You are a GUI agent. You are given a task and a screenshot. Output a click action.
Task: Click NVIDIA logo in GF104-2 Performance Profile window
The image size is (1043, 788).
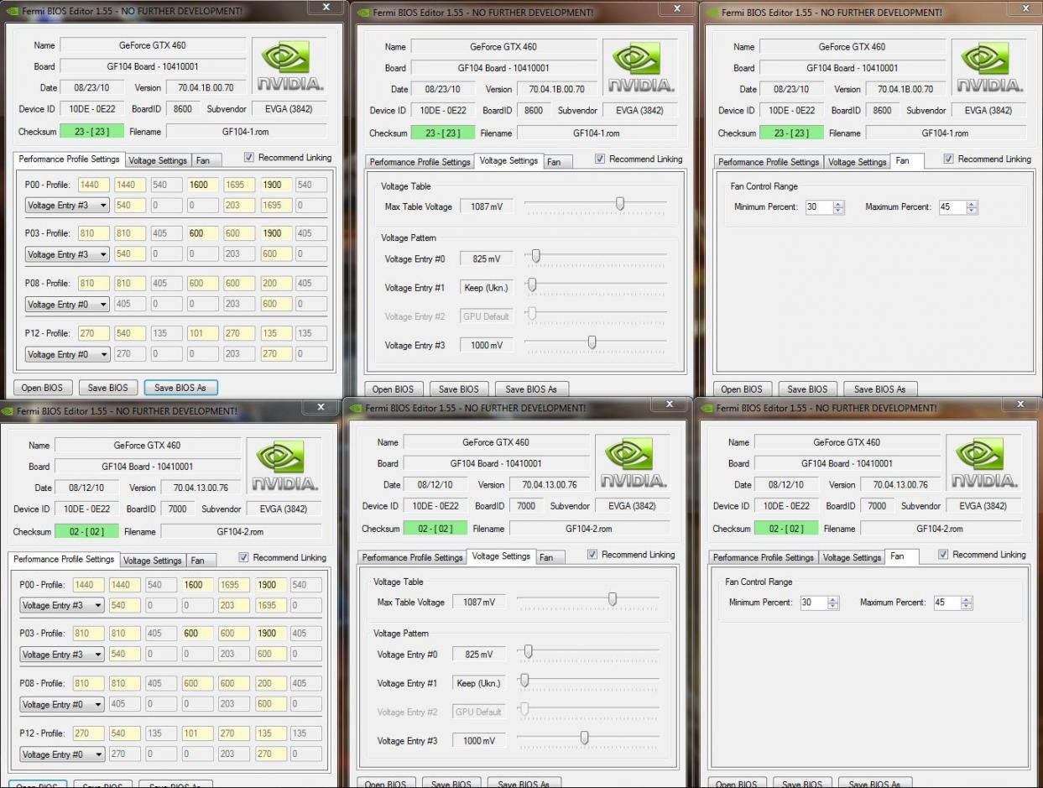coord(286,465)
